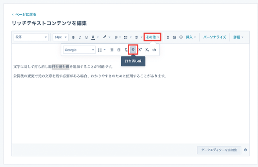Expand the alignment options arrow
The height and width of the screenshot is (167, 258).
pyautogui.click(x=120, y=37)
